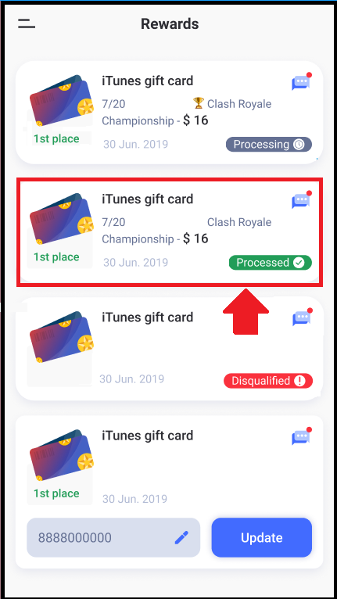Select gift card thumbnail on bottom card
Screen dimensions: 337x599
click(62, 455)
